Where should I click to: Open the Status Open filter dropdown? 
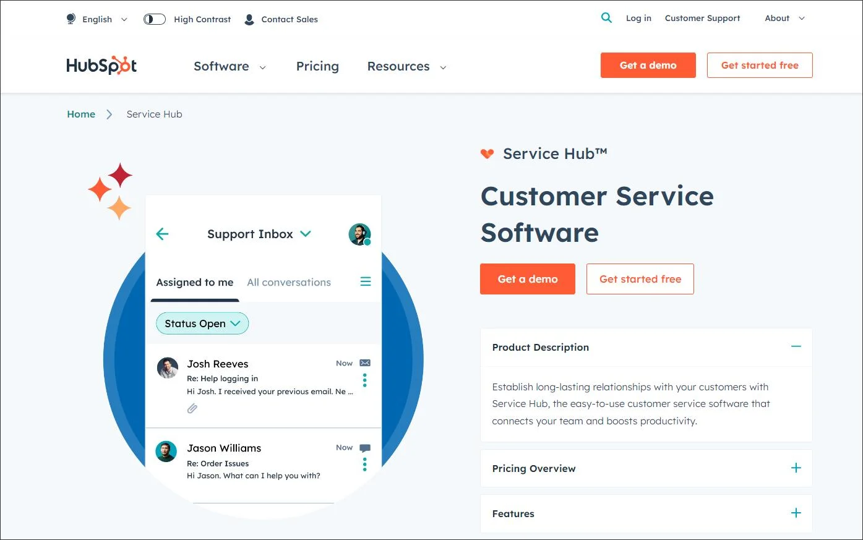pos(202,323)
